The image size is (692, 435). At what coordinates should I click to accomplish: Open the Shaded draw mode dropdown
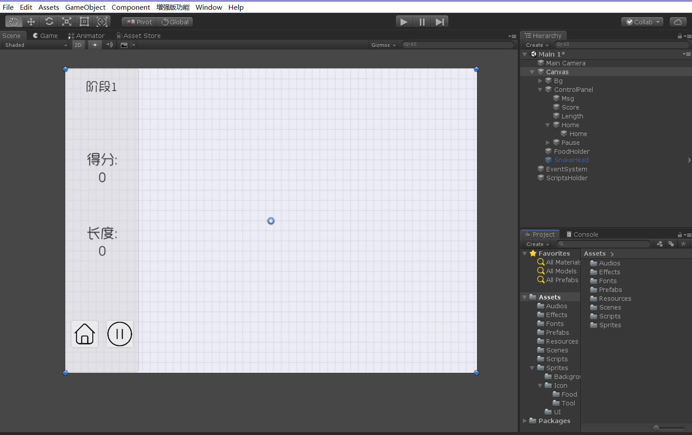click(x=36, y=45)
